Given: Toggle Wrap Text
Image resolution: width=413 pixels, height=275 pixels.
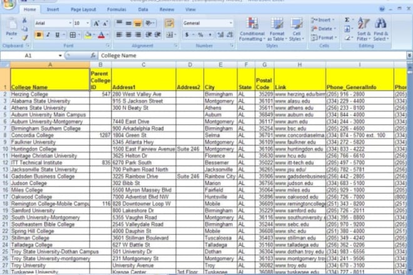Looking at the screenshot, I should [169, 23].
